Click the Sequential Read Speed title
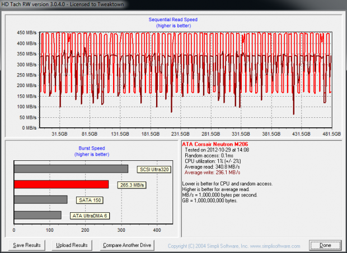This screenshot has width=347, height=253. pos(173,20)
